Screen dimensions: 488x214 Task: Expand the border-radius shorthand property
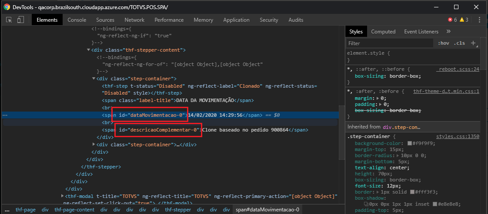[398, 155]
